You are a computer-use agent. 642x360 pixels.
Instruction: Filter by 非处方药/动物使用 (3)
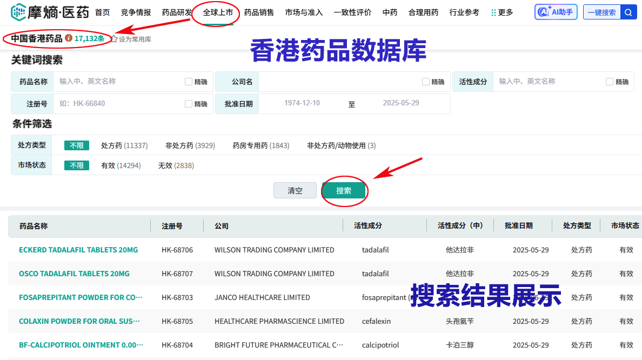click(342, 145)
